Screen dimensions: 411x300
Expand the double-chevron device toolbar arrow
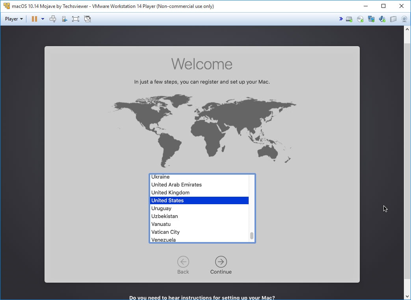point(341,19)
